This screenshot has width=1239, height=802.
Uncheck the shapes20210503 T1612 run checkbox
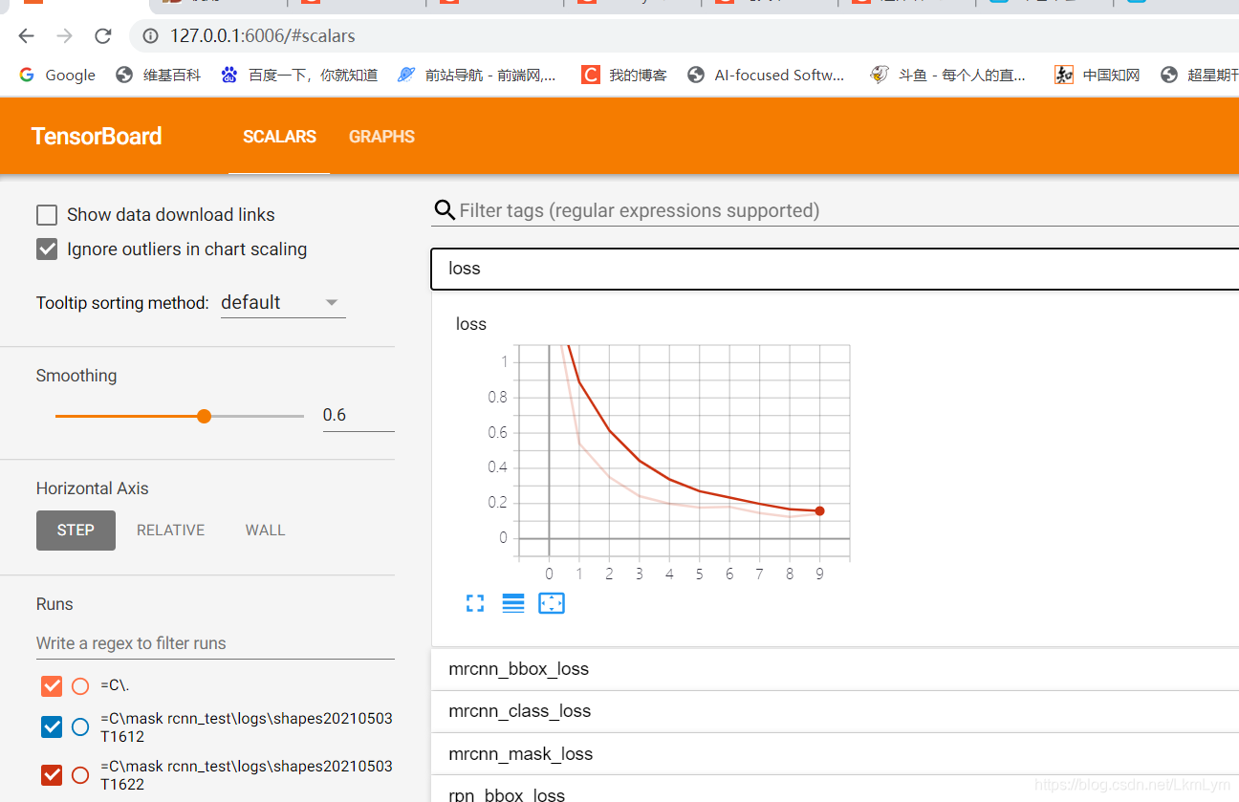52,727
